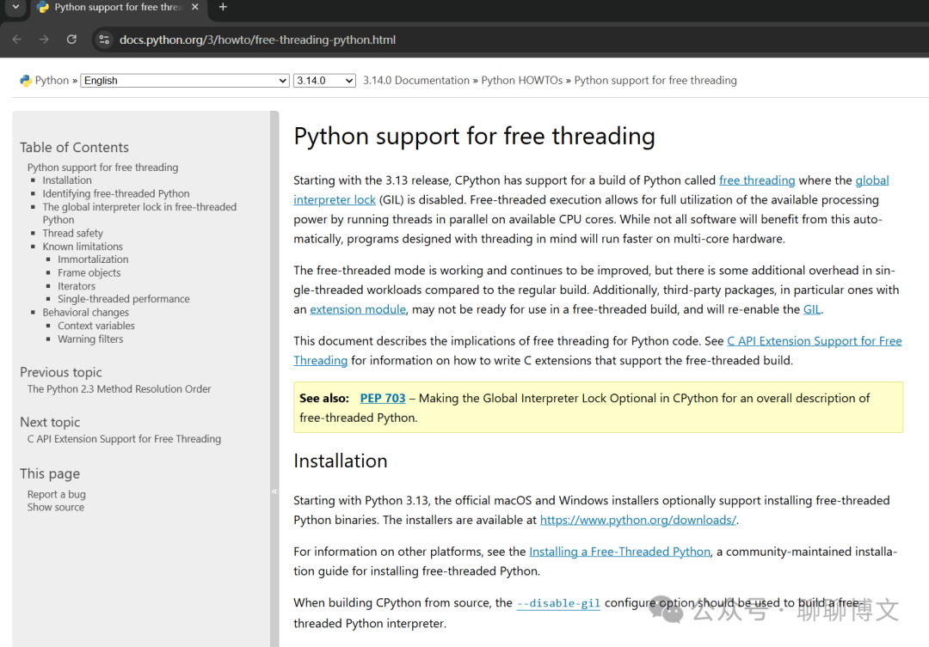This screenshot has height=647, width=929.
Task: Go to 3.14.0 Documentation breadcrumb
Action: click(x=416, y=81)
